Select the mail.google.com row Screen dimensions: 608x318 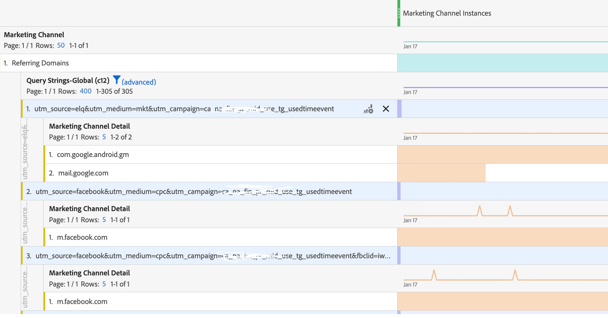pyautogui.click(x=83, y=173)
